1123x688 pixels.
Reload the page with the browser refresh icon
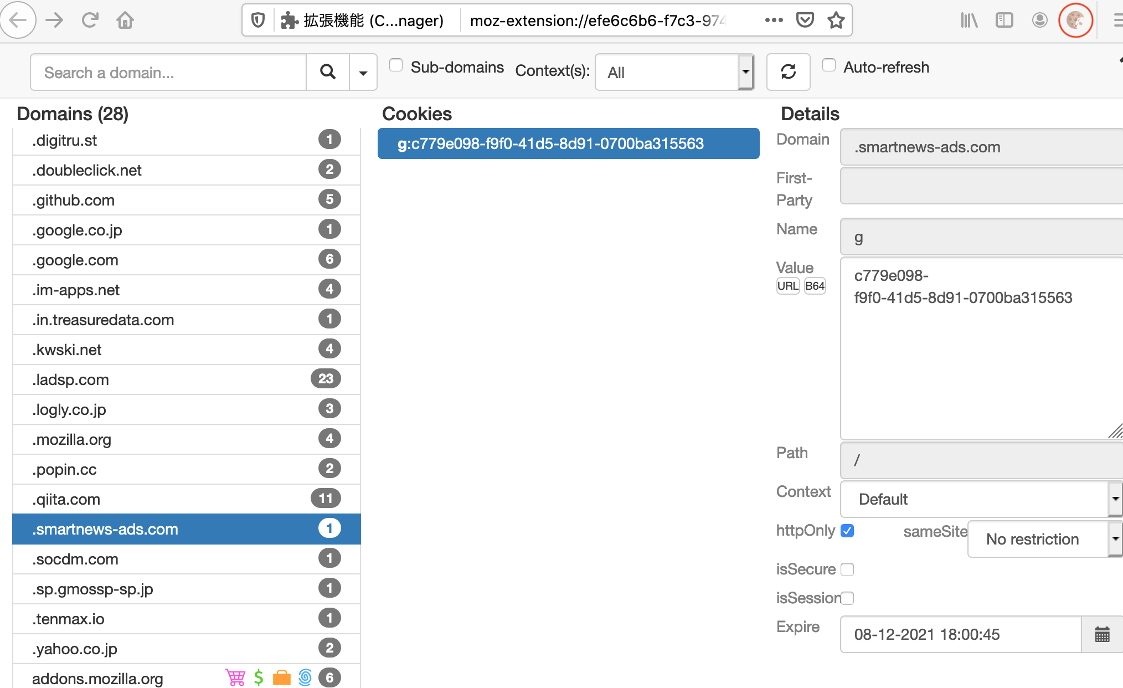click(x=90, y=20)
